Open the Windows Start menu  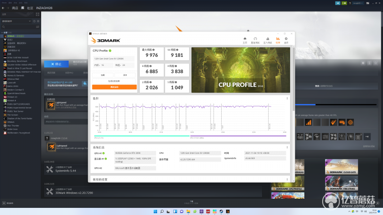click(x=155, y=211)
